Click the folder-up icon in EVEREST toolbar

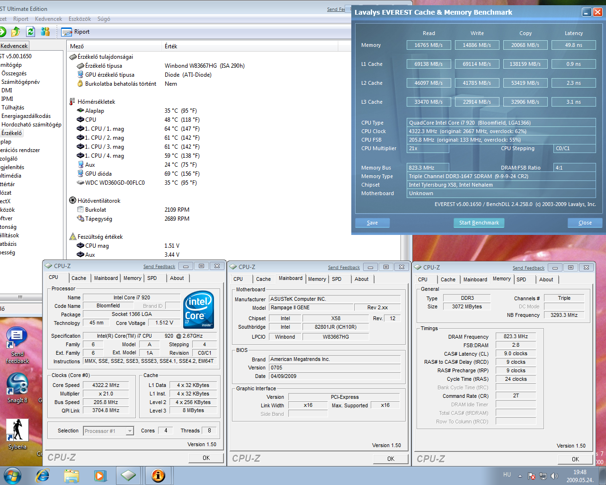pyautogui.click(x=16, y=32)
